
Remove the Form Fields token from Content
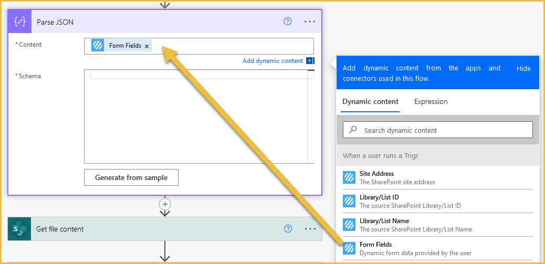click(x=146, y=46)
